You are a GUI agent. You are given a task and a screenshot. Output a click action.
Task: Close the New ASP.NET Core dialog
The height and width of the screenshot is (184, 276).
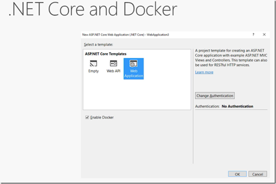[x=264, y=35]
